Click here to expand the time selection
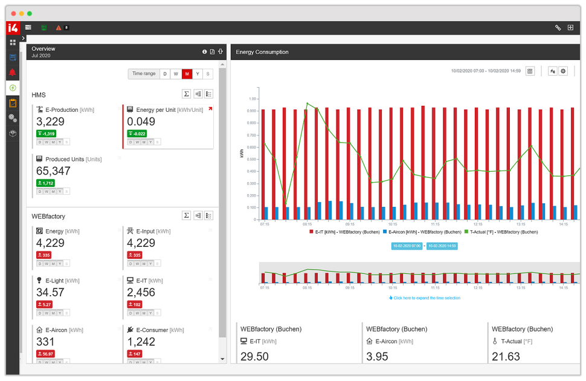Screen dimensions: 586x381 tap(425, 298)
